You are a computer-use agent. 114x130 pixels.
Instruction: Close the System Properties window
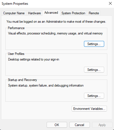coord(110,3)
